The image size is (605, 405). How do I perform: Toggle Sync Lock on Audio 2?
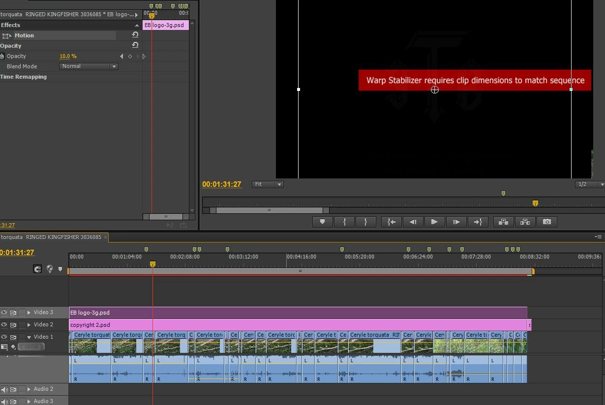pyautogui.click(x=13, y=389)
